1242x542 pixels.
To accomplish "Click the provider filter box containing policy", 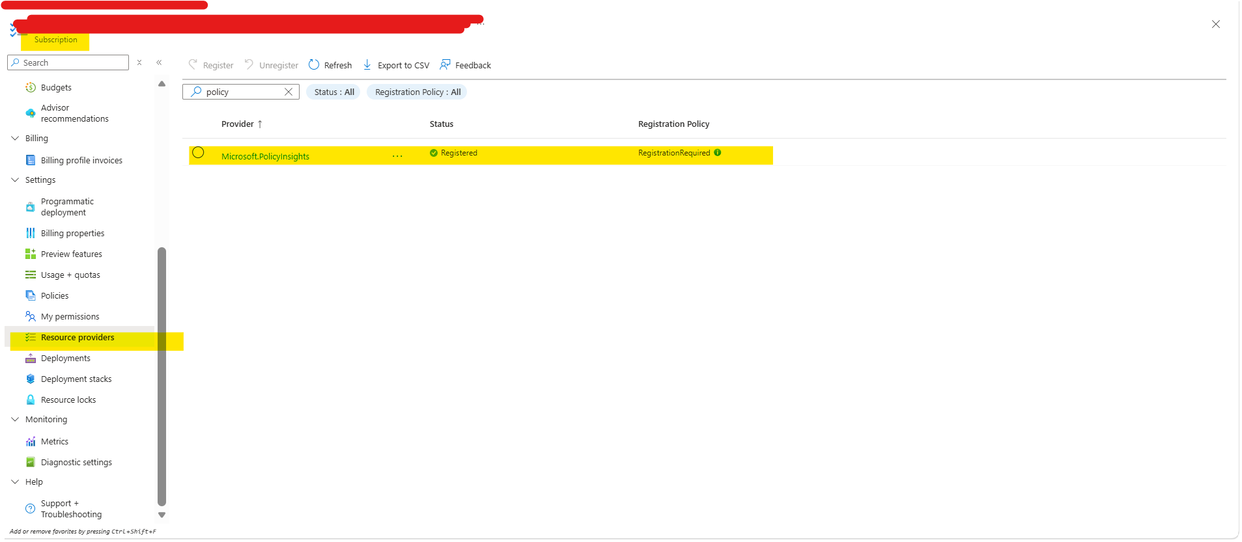I will pyautogui.click(x=241, y=92).
